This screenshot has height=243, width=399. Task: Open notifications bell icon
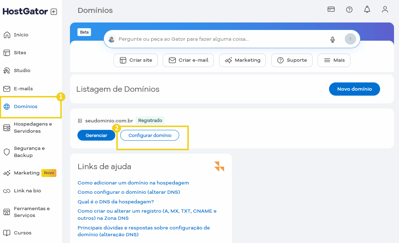pyautogui.click(x=367, y=10)
